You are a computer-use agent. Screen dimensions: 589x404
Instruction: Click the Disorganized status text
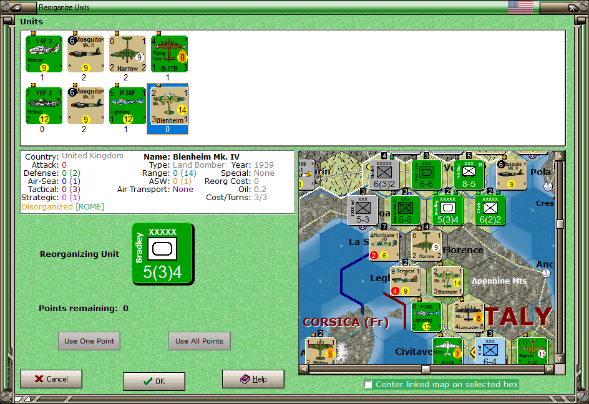coord(47,207)
